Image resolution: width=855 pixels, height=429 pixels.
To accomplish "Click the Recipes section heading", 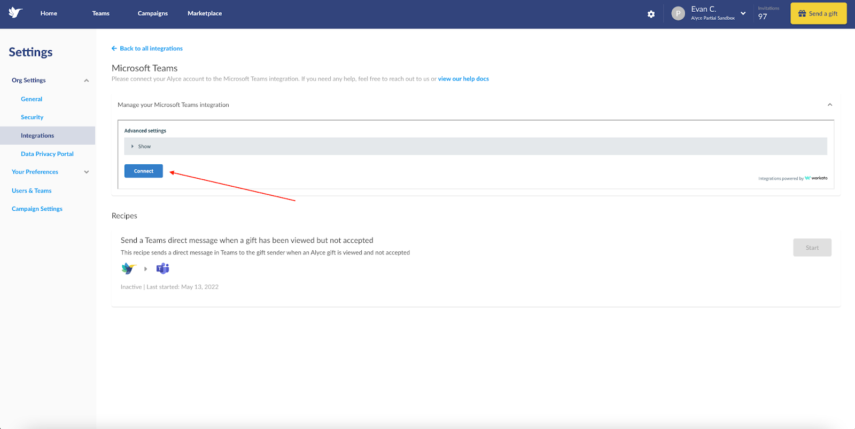I will tap(125, 216).
